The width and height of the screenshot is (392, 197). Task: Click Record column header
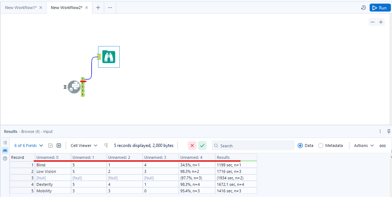[22, 157]
